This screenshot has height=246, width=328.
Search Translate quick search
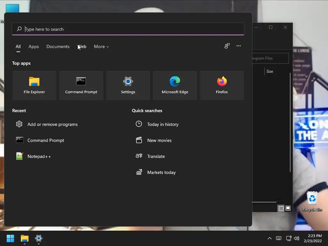(156, 156)
